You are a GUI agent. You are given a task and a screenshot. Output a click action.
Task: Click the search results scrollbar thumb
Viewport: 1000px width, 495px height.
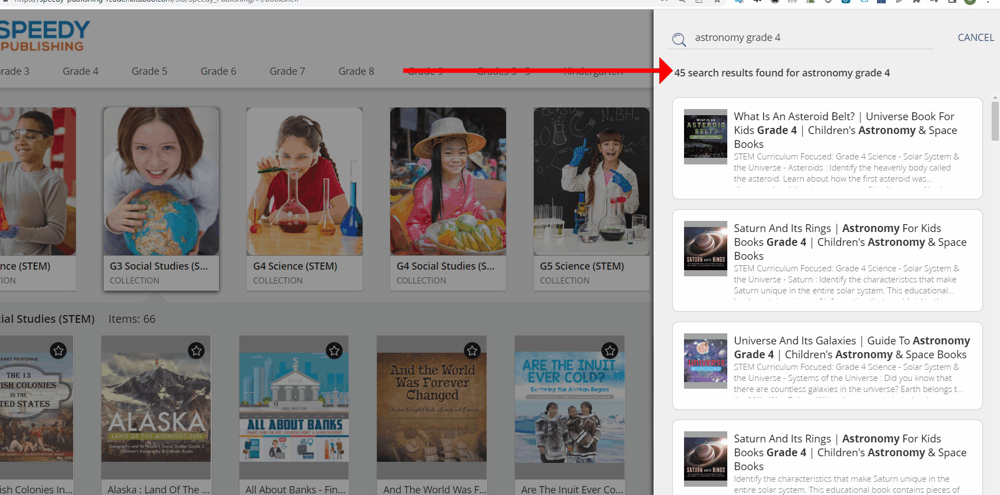tap(995, 121)
